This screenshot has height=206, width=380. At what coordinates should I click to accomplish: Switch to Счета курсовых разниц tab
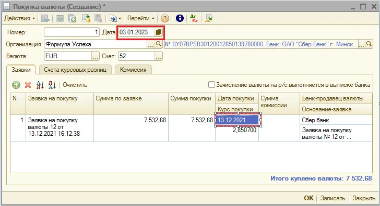(x=75, y=70)
